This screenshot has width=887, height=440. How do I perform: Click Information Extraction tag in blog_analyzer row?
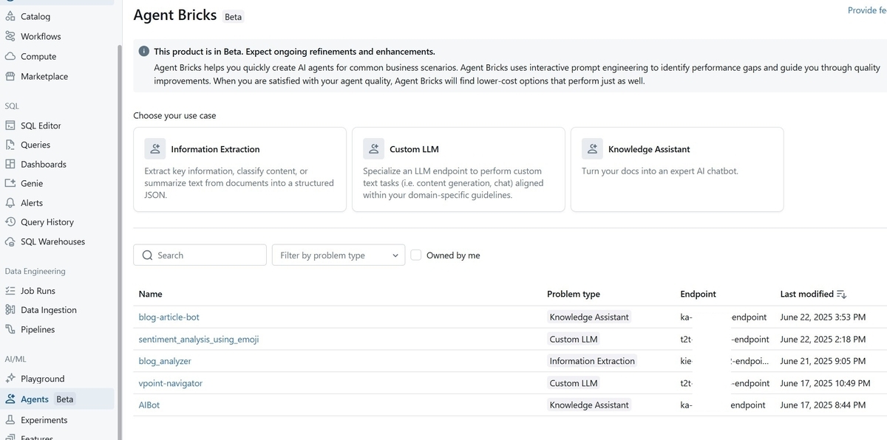(x=592, y=361)
